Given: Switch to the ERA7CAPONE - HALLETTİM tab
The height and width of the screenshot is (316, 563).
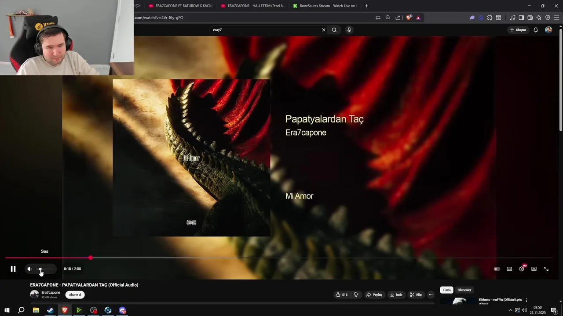Looking at the screenshot, I should (252, 6).
